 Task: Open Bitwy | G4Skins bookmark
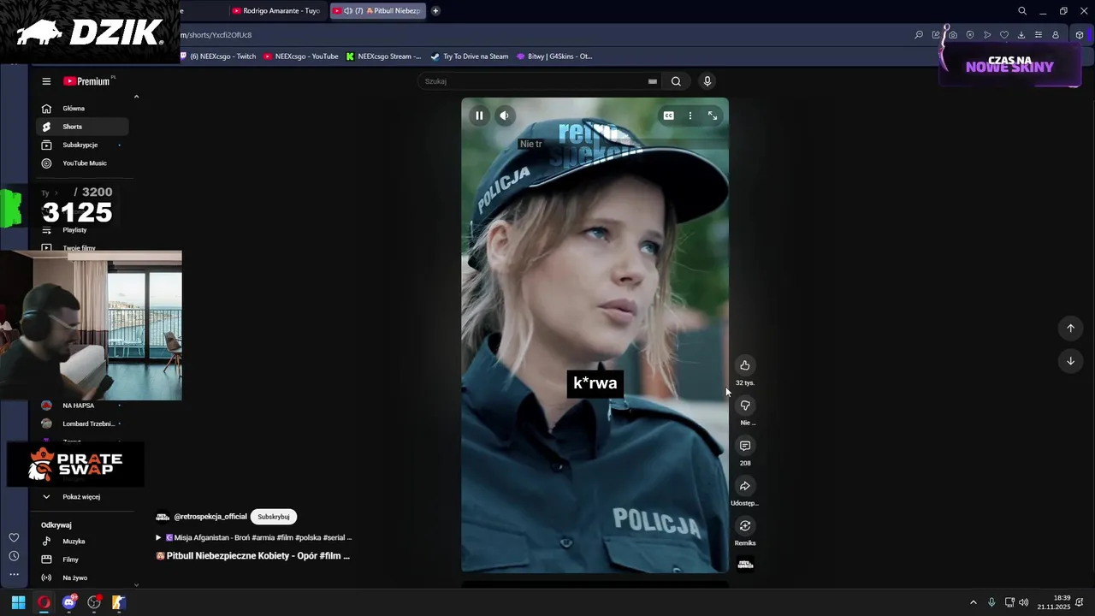point(554,56)
